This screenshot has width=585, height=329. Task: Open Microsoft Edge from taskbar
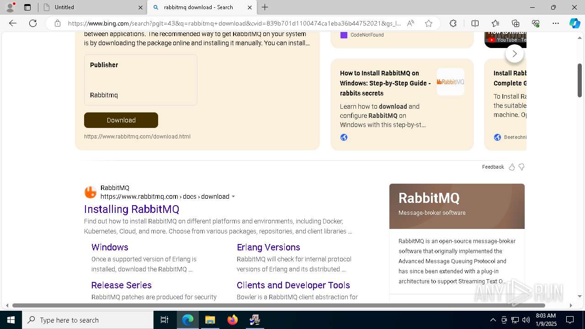188,320
